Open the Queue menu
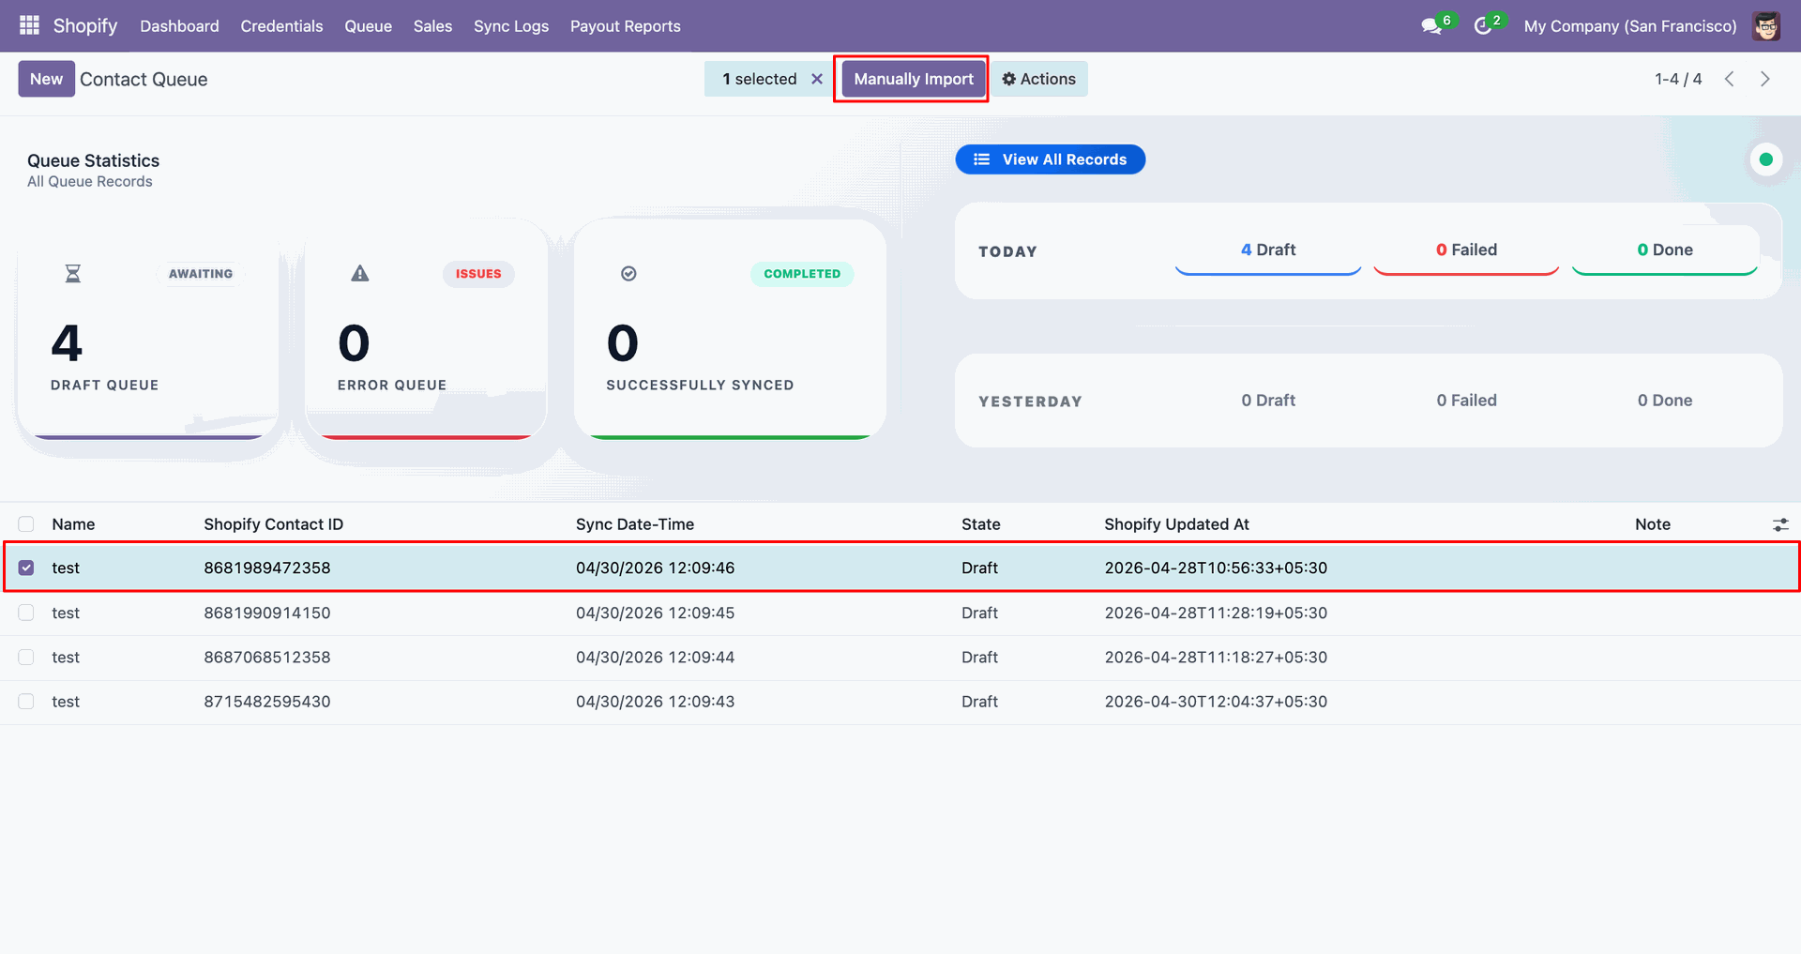 [368, 26]
